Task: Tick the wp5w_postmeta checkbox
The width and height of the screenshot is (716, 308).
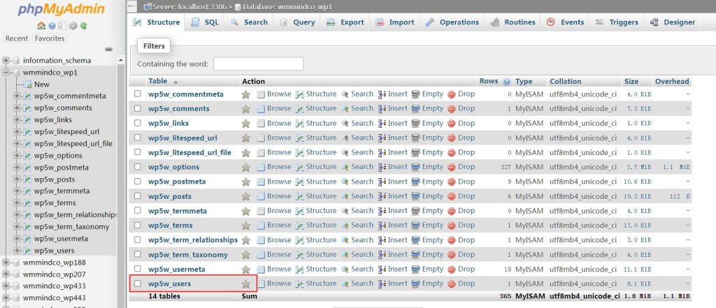Action: click(138, 181)
